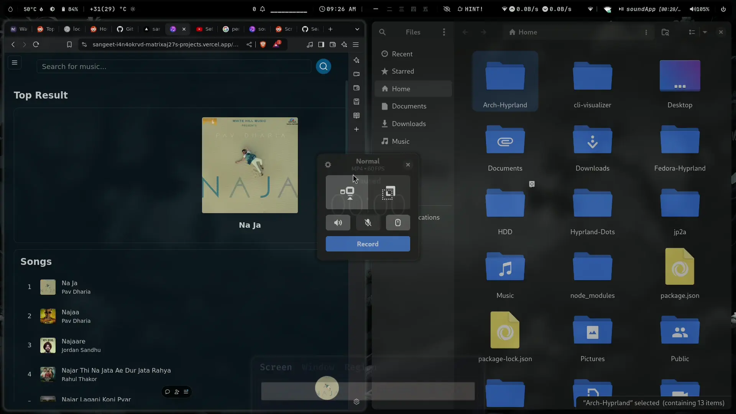Viewport: 736px width, 414px height.
Task: Select area selection capture mode
Action: [x=388, y=192]
